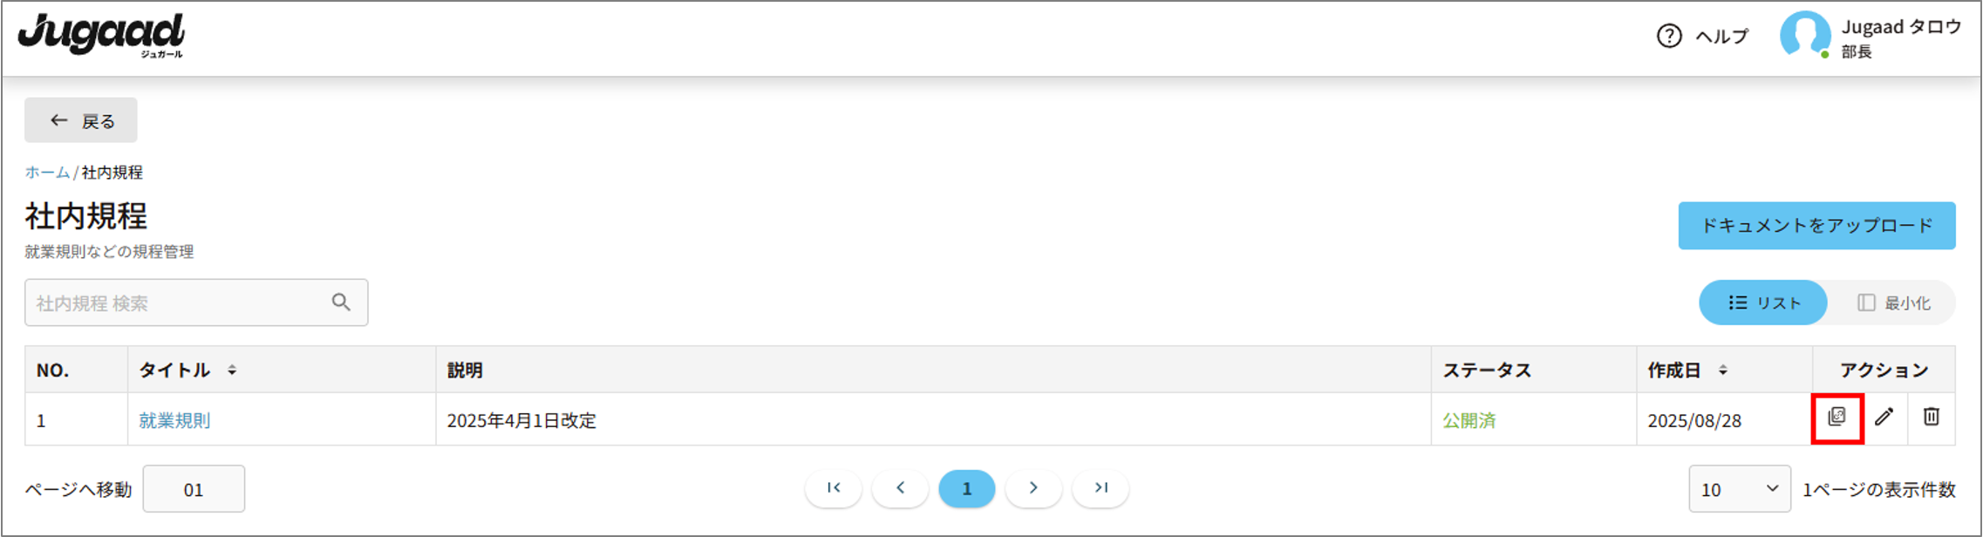Click the copy link icon for 就業規則

tap(1836, 417)
